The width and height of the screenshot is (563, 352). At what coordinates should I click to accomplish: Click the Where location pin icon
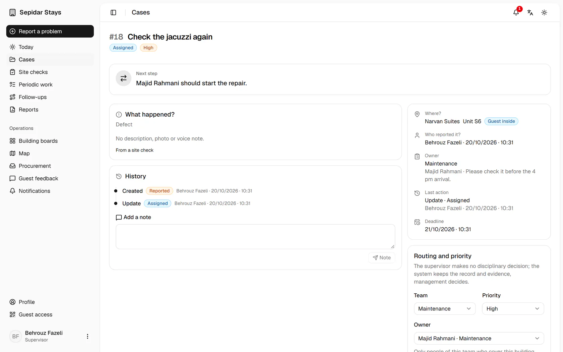(417, 114)
